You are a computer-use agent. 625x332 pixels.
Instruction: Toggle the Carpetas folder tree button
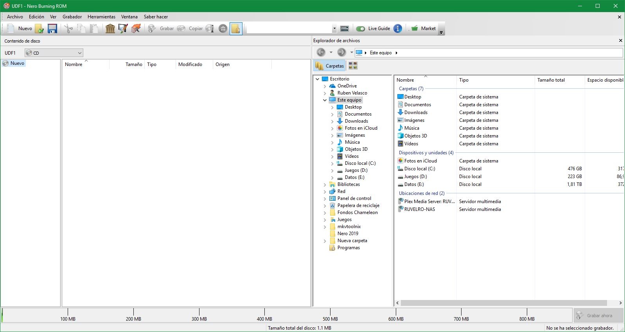click(x=330, y=66)
